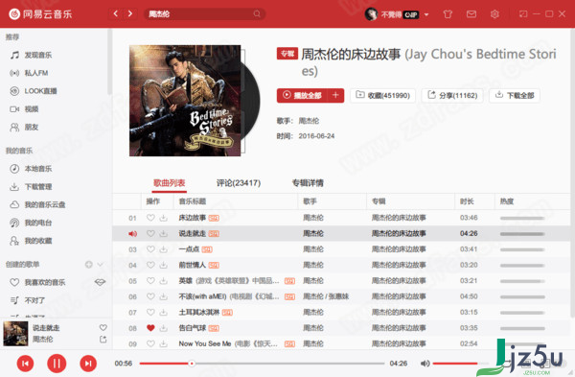Download song 告白气球

coord(164,328)
